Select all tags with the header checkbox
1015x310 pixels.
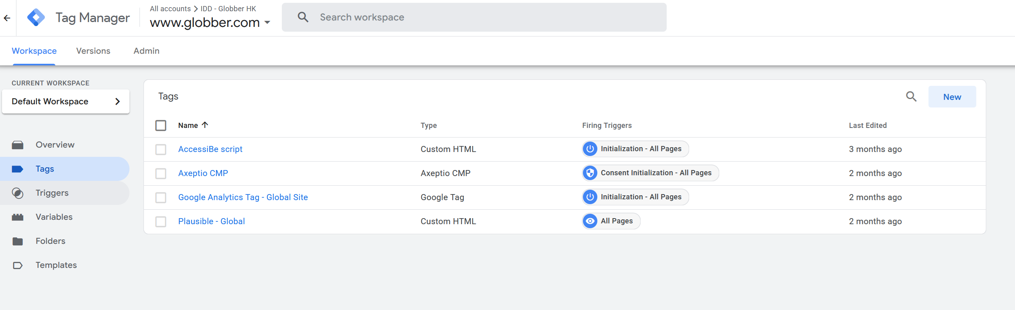(x=161, y=126)
